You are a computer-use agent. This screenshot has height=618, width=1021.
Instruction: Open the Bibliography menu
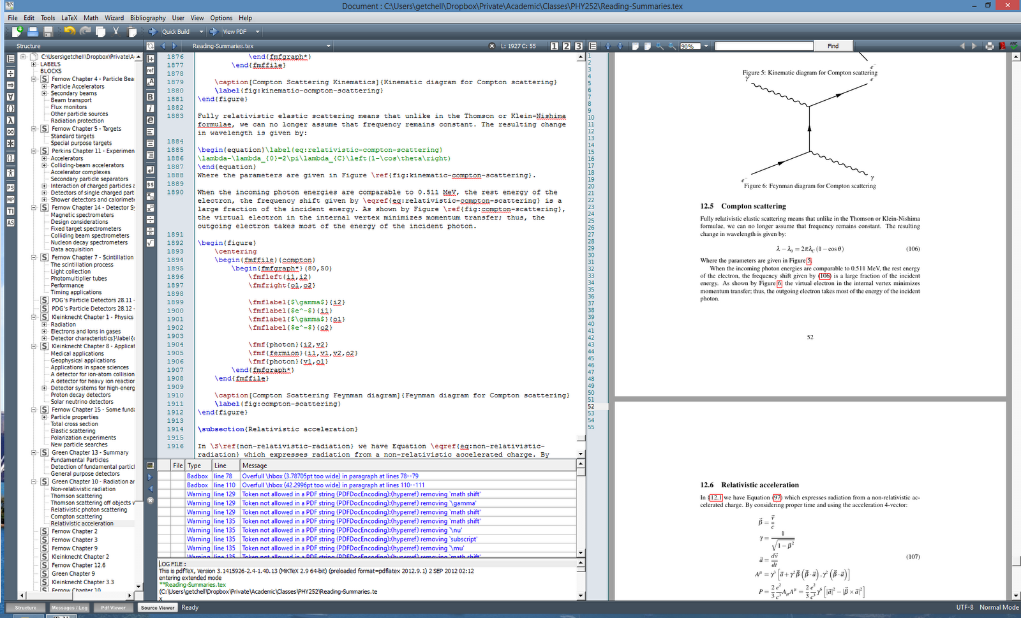(x=147, y=18)
